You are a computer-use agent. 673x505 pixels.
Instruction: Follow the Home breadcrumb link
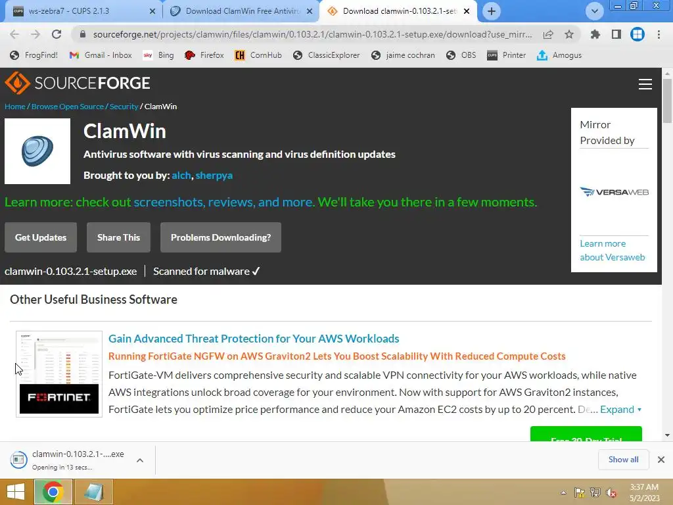tap(15, 107)
